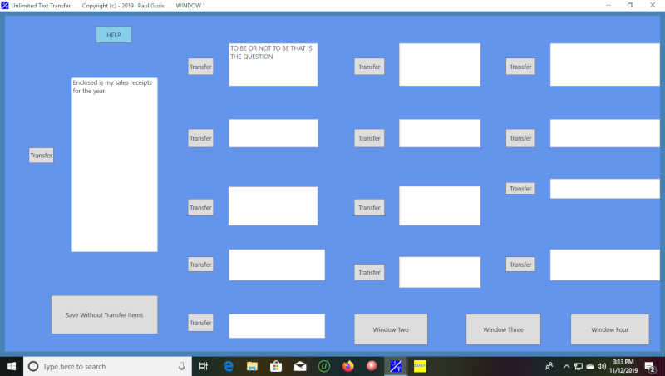Open Microsoft Edge from the taskbar

[x=228, y=366]
